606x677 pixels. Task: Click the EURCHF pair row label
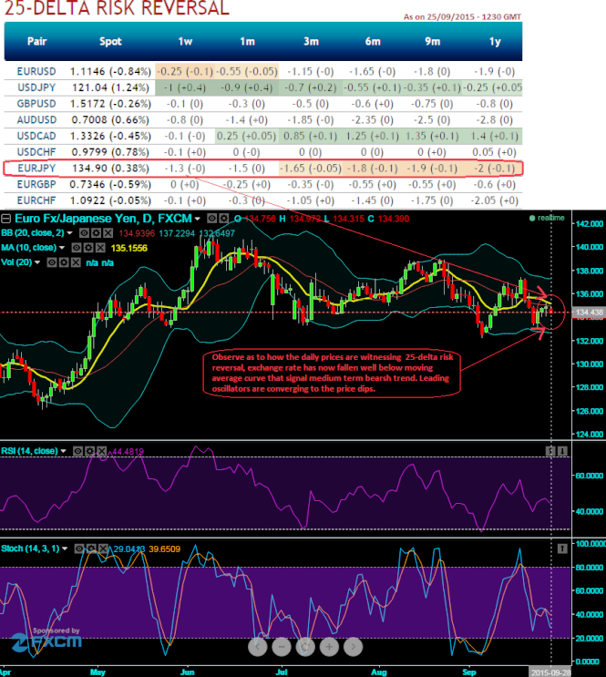point(36,200)
